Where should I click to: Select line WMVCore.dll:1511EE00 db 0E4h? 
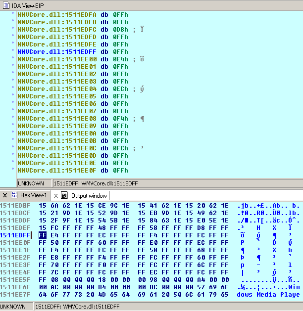point(81,59)
